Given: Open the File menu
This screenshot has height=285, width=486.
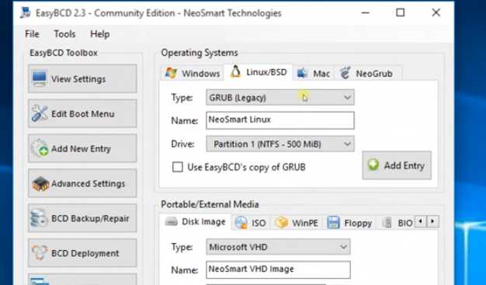Looking at the screenshot, I should [33, 34].
